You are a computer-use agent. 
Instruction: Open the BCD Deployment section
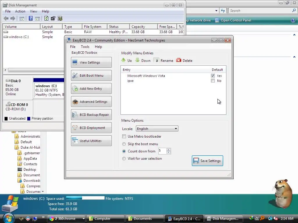[x=91, y=128]
